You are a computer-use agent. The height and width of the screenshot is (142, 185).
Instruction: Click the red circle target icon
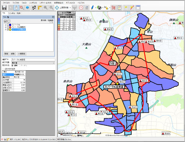pos(81,8)
